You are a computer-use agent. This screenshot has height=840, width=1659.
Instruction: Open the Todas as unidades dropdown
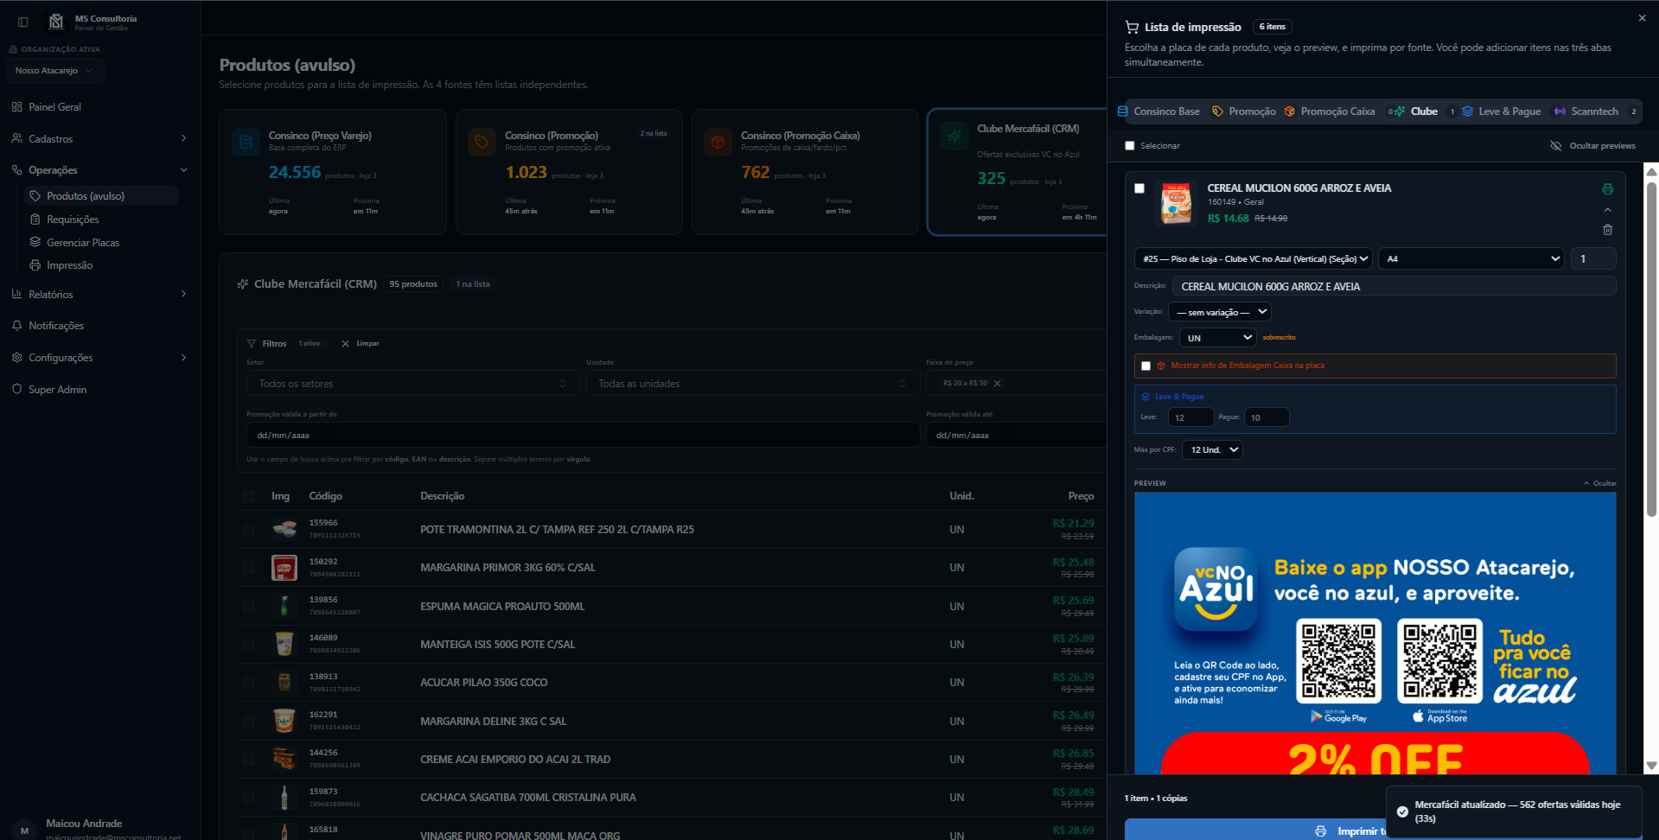[752, 384]
